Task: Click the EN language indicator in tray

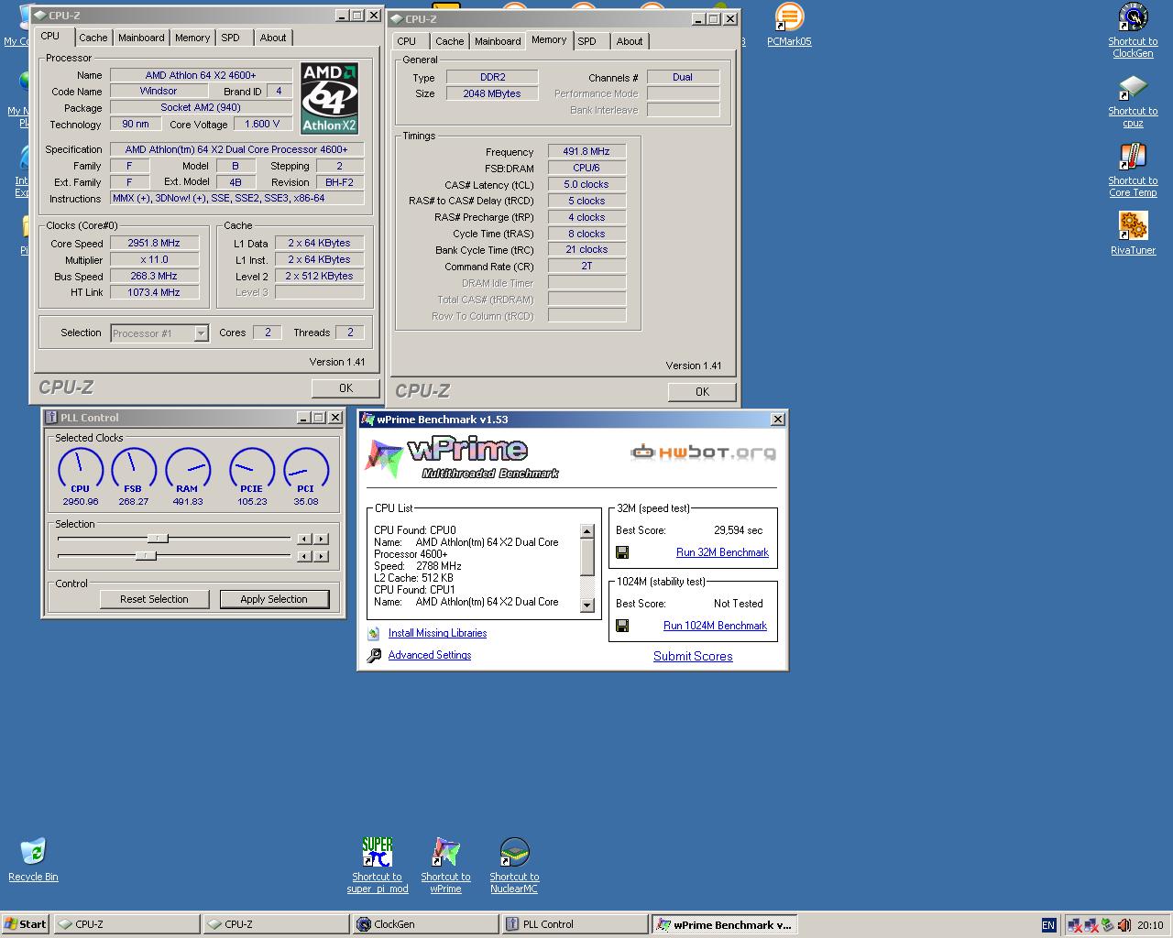Action: point(1048,925)
